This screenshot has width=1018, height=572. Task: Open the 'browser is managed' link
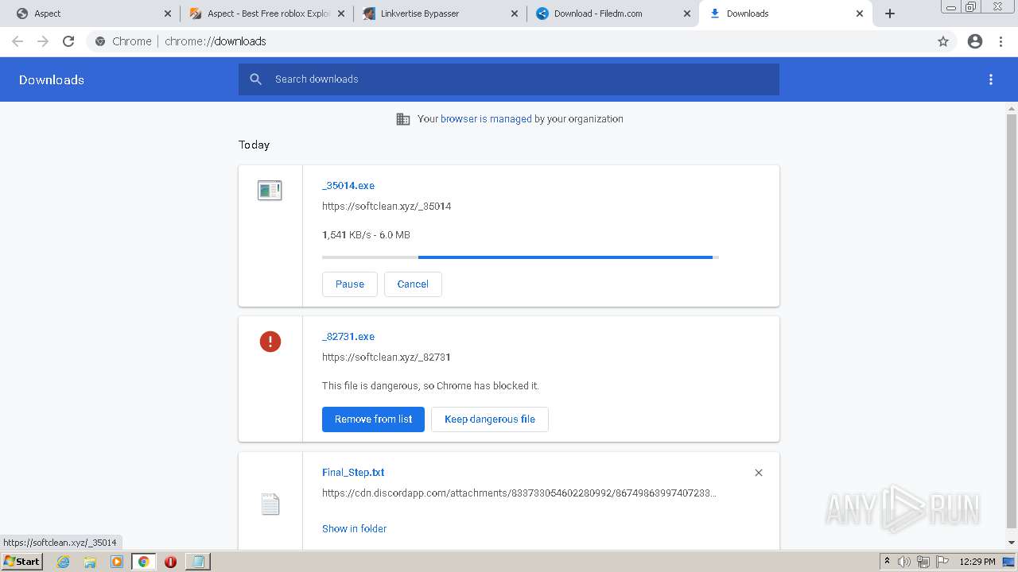(x=486, y=119)
